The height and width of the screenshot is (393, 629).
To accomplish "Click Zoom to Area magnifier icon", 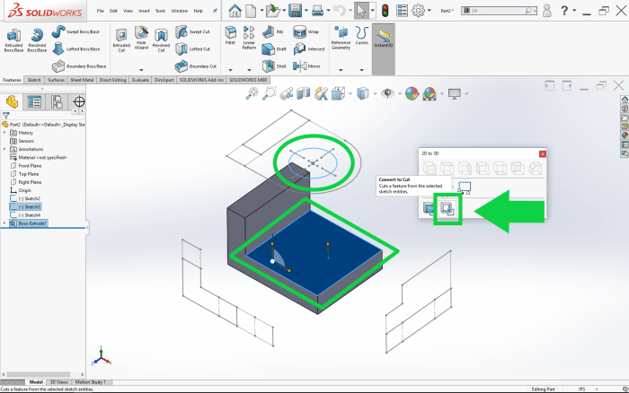I will 270,93.
